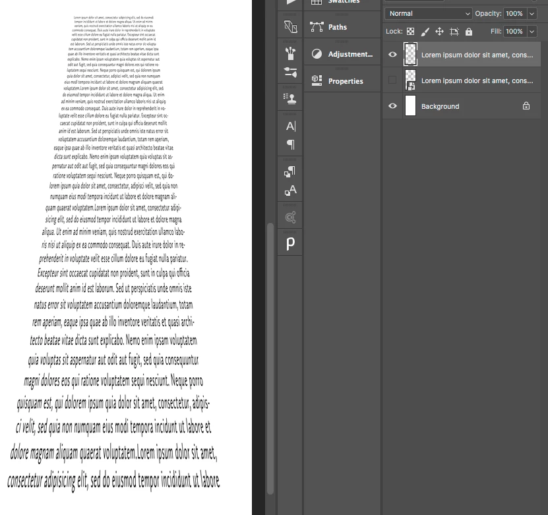548x515 pixels.
Task: Click the Paths panel icon
Action: point(317,27)
